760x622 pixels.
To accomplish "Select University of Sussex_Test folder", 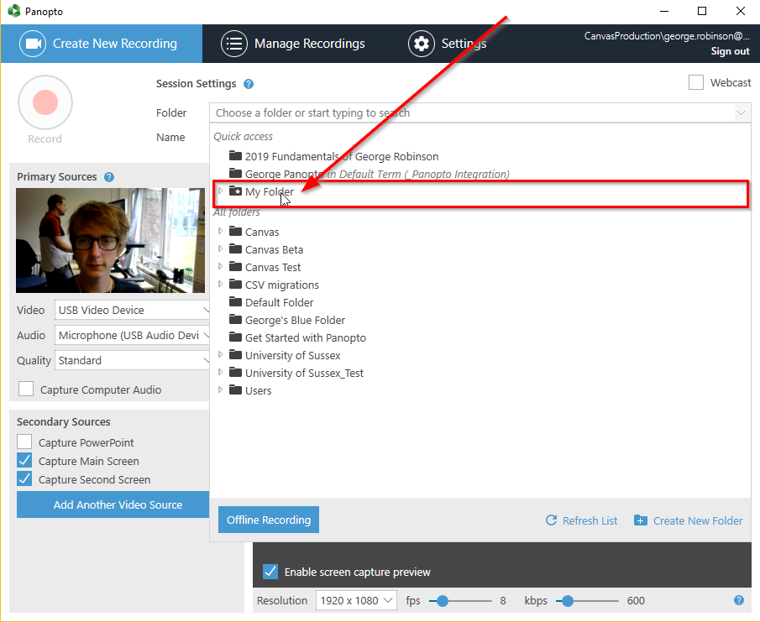I will coord(304,373).
